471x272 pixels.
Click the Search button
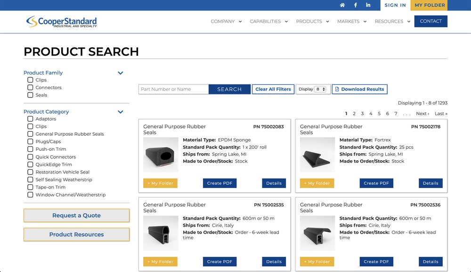229,89
